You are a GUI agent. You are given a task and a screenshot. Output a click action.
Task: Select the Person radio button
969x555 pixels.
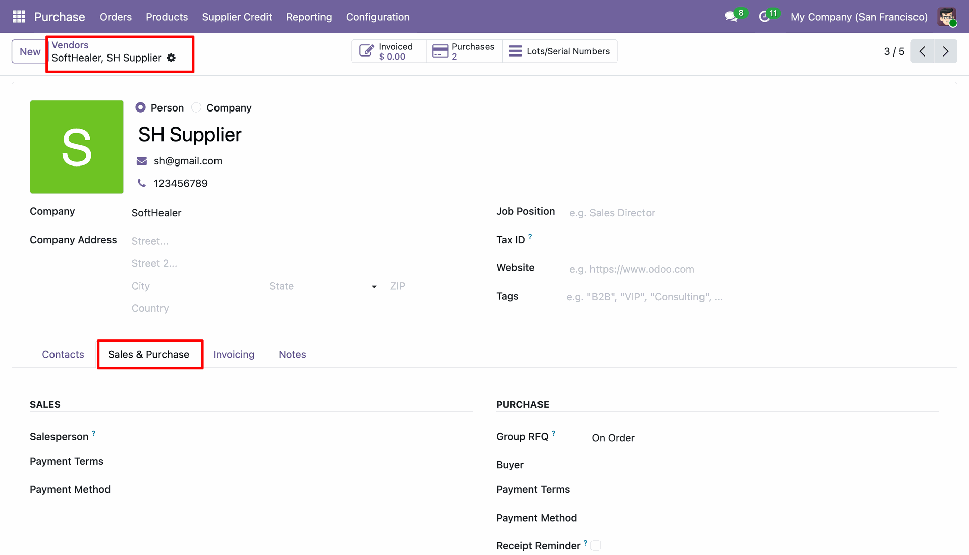click(140, 107)
